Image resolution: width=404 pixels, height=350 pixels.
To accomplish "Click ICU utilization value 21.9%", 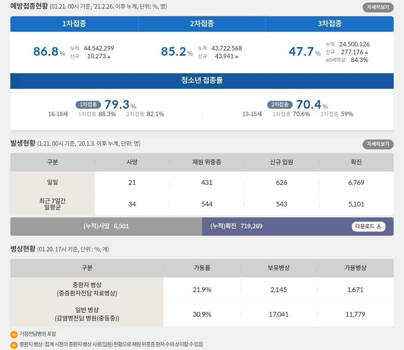I will 202,290.
